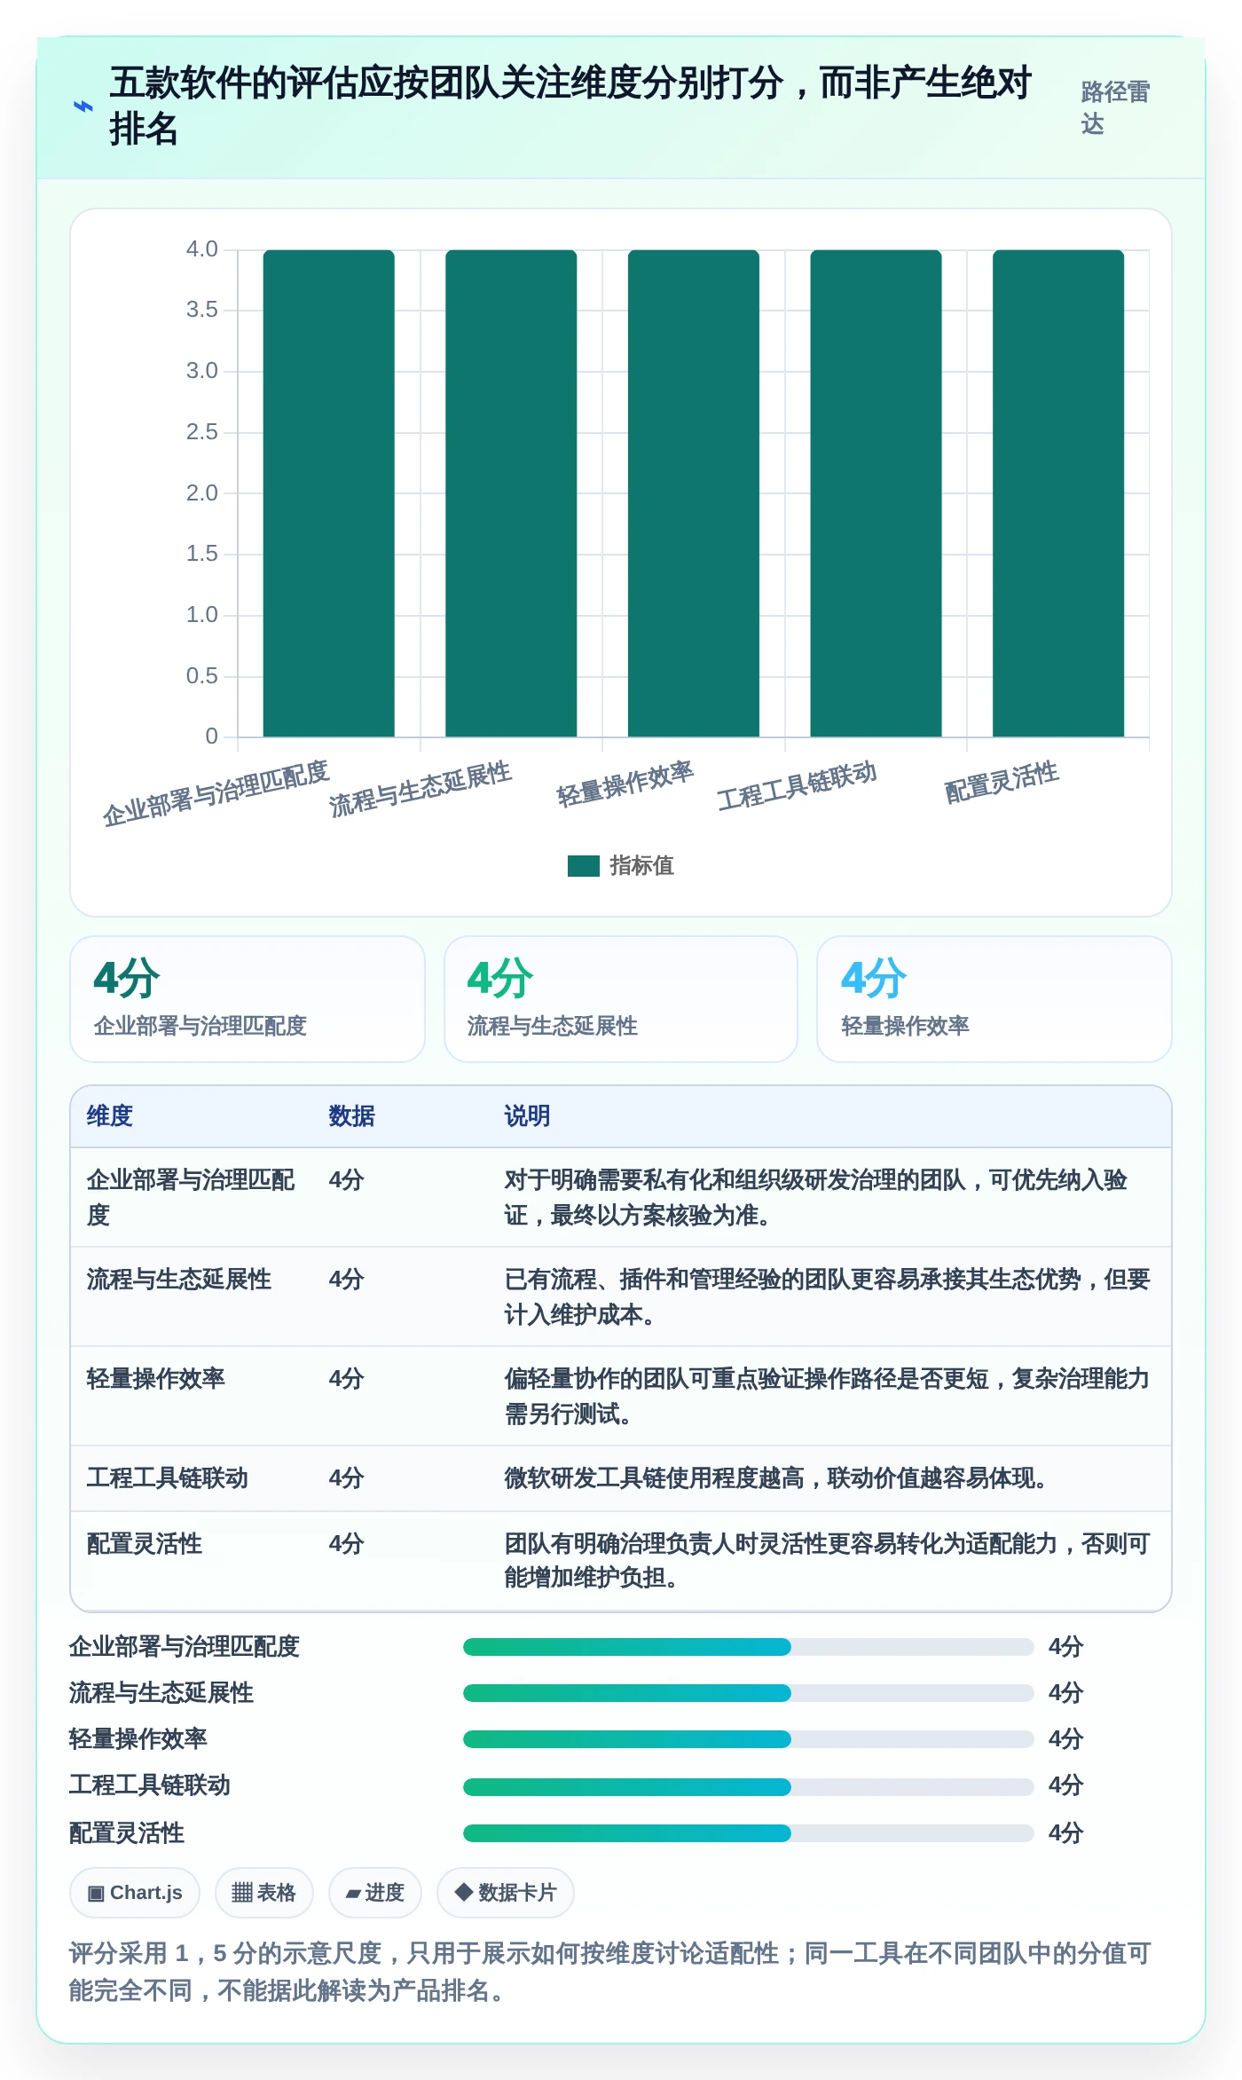This screenshot has height=2080, width=1242.
Task: Click the 维度 table column header
Action: (x=110, y=1115)
